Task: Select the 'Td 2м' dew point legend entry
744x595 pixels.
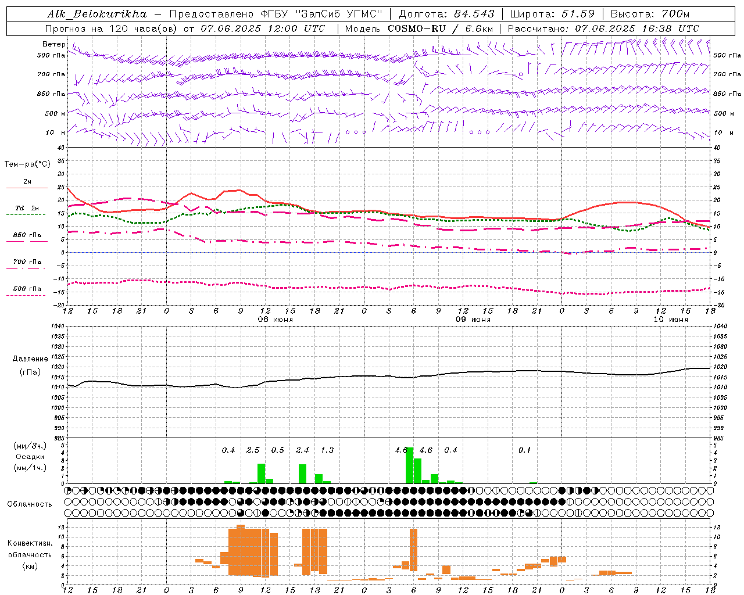Action: click(27, 208)
